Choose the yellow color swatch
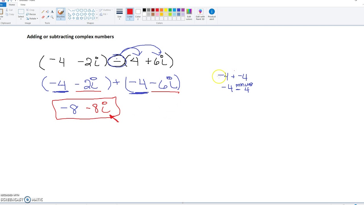The height and width of the screenshot is (205, 364). point(166,10)
